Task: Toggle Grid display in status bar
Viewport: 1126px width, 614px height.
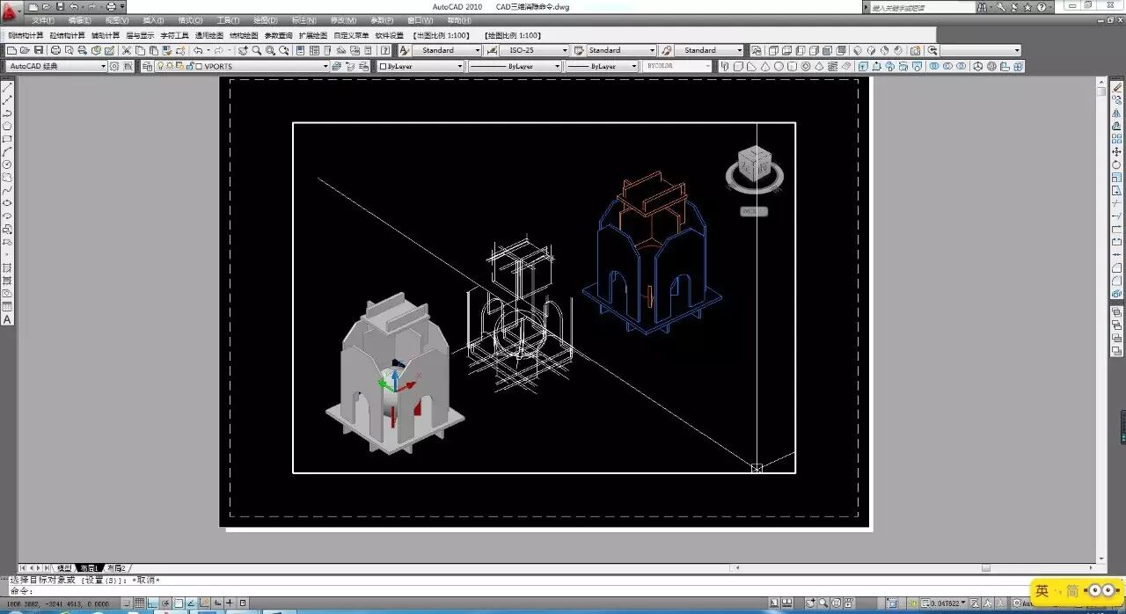Action: point(139,603)
